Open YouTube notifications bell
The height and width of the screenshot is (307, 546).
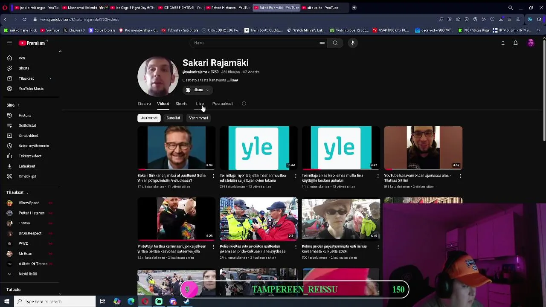tap(515, 43)
